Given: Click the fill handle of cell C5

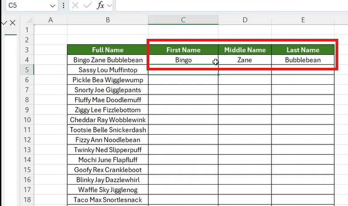Looking at the screenshot, I should [218, 74].
